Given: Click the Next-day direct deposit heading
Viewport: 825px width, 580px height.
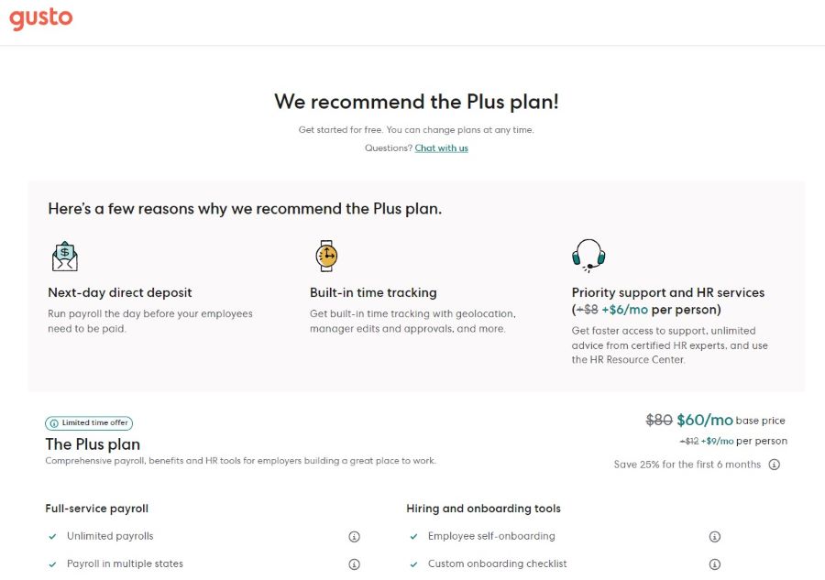Looking at the screenshot, I should 119,293.
